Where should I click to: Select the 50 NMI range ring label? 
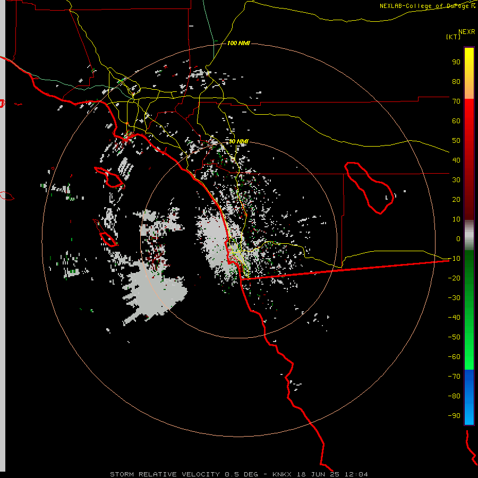click(238, 141)
